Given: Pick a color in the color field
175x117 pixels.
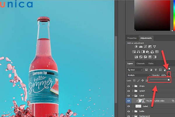Looking at the screenshot, I should pos(152,15).
